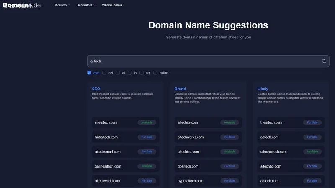This screenshot has height=188, width=335.
Task: Click For Sale badge for theaitech.com
Action: pos(312,122)
